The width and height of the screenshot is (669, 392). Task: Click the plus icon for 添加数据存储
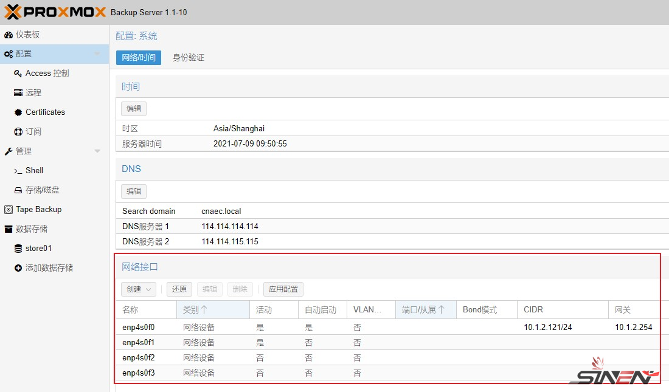(18, 268)
